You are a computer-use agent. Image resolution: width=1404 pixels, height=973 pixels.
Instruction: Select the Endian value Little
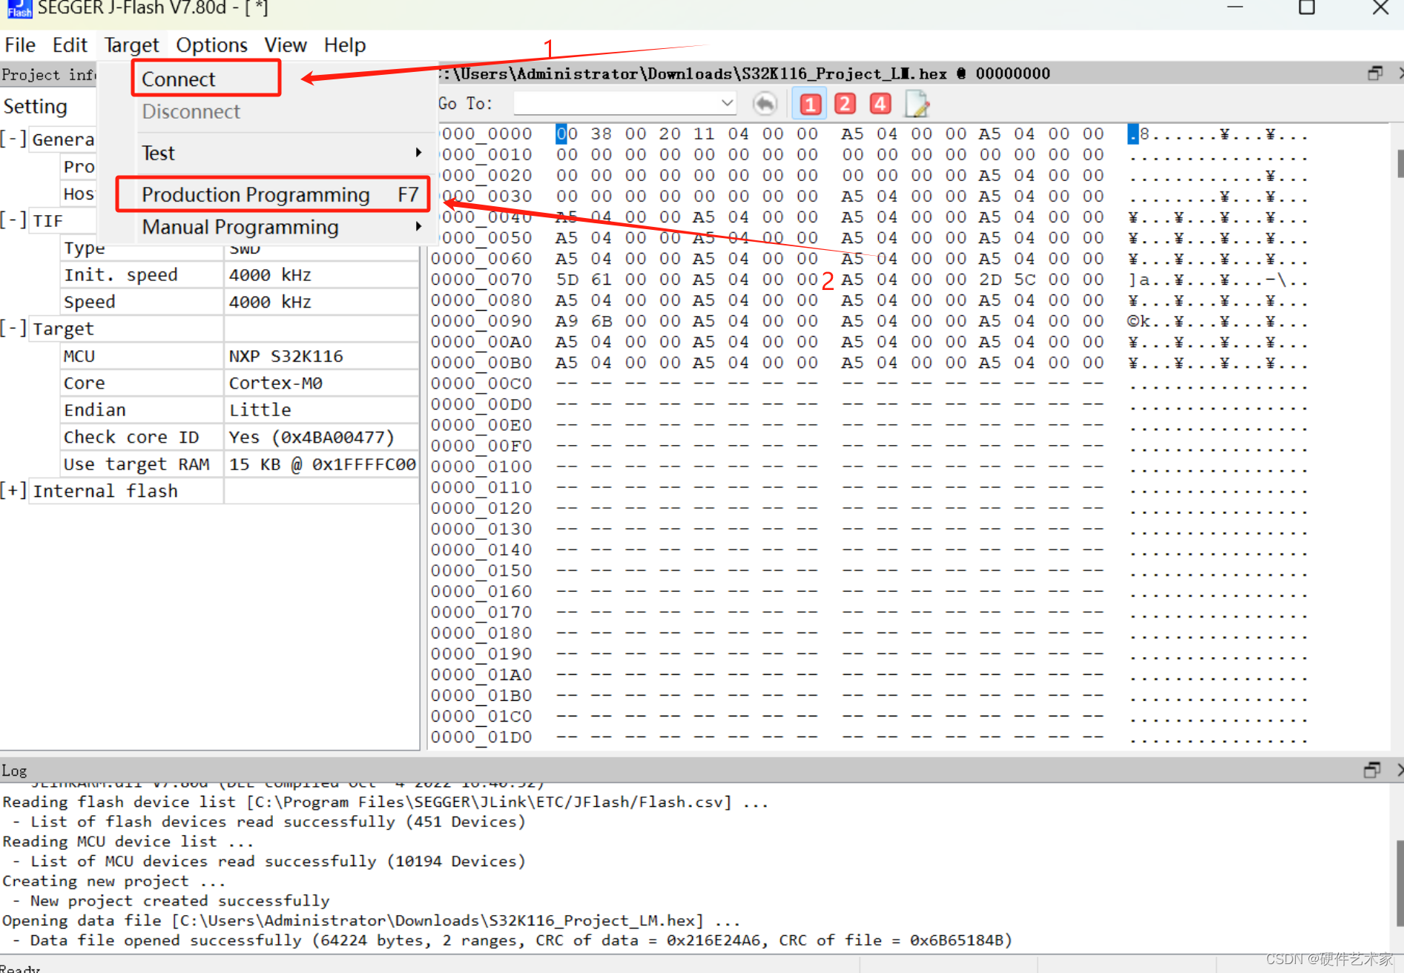[260, 409]
